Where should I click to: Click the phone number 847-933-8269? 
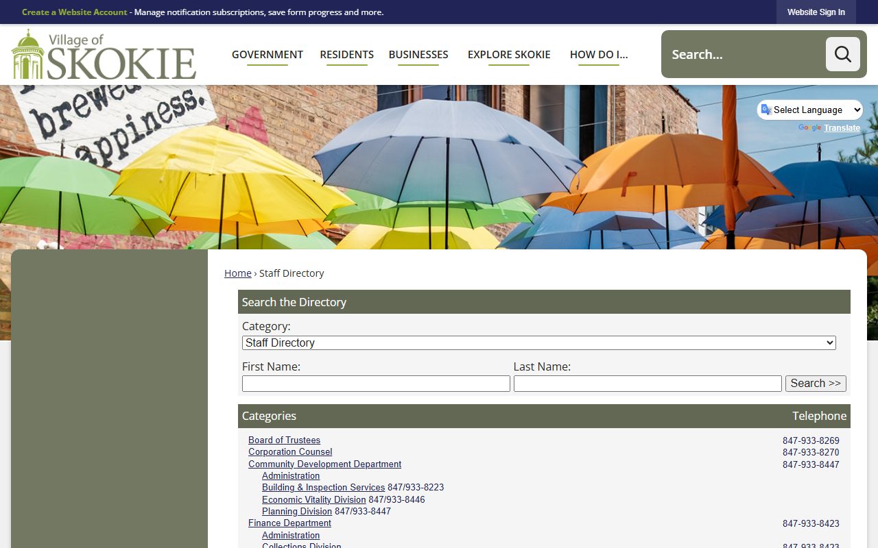pyautogui.click(x=811, y=441)
